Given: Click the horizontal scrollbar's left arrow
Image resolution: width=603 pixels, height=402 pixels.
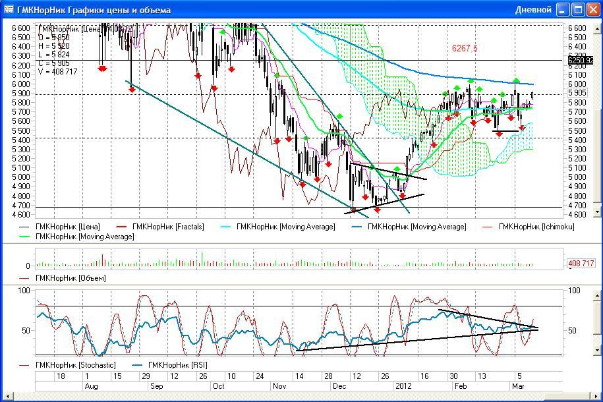Looking at the screenshot, I should point(7,396).
